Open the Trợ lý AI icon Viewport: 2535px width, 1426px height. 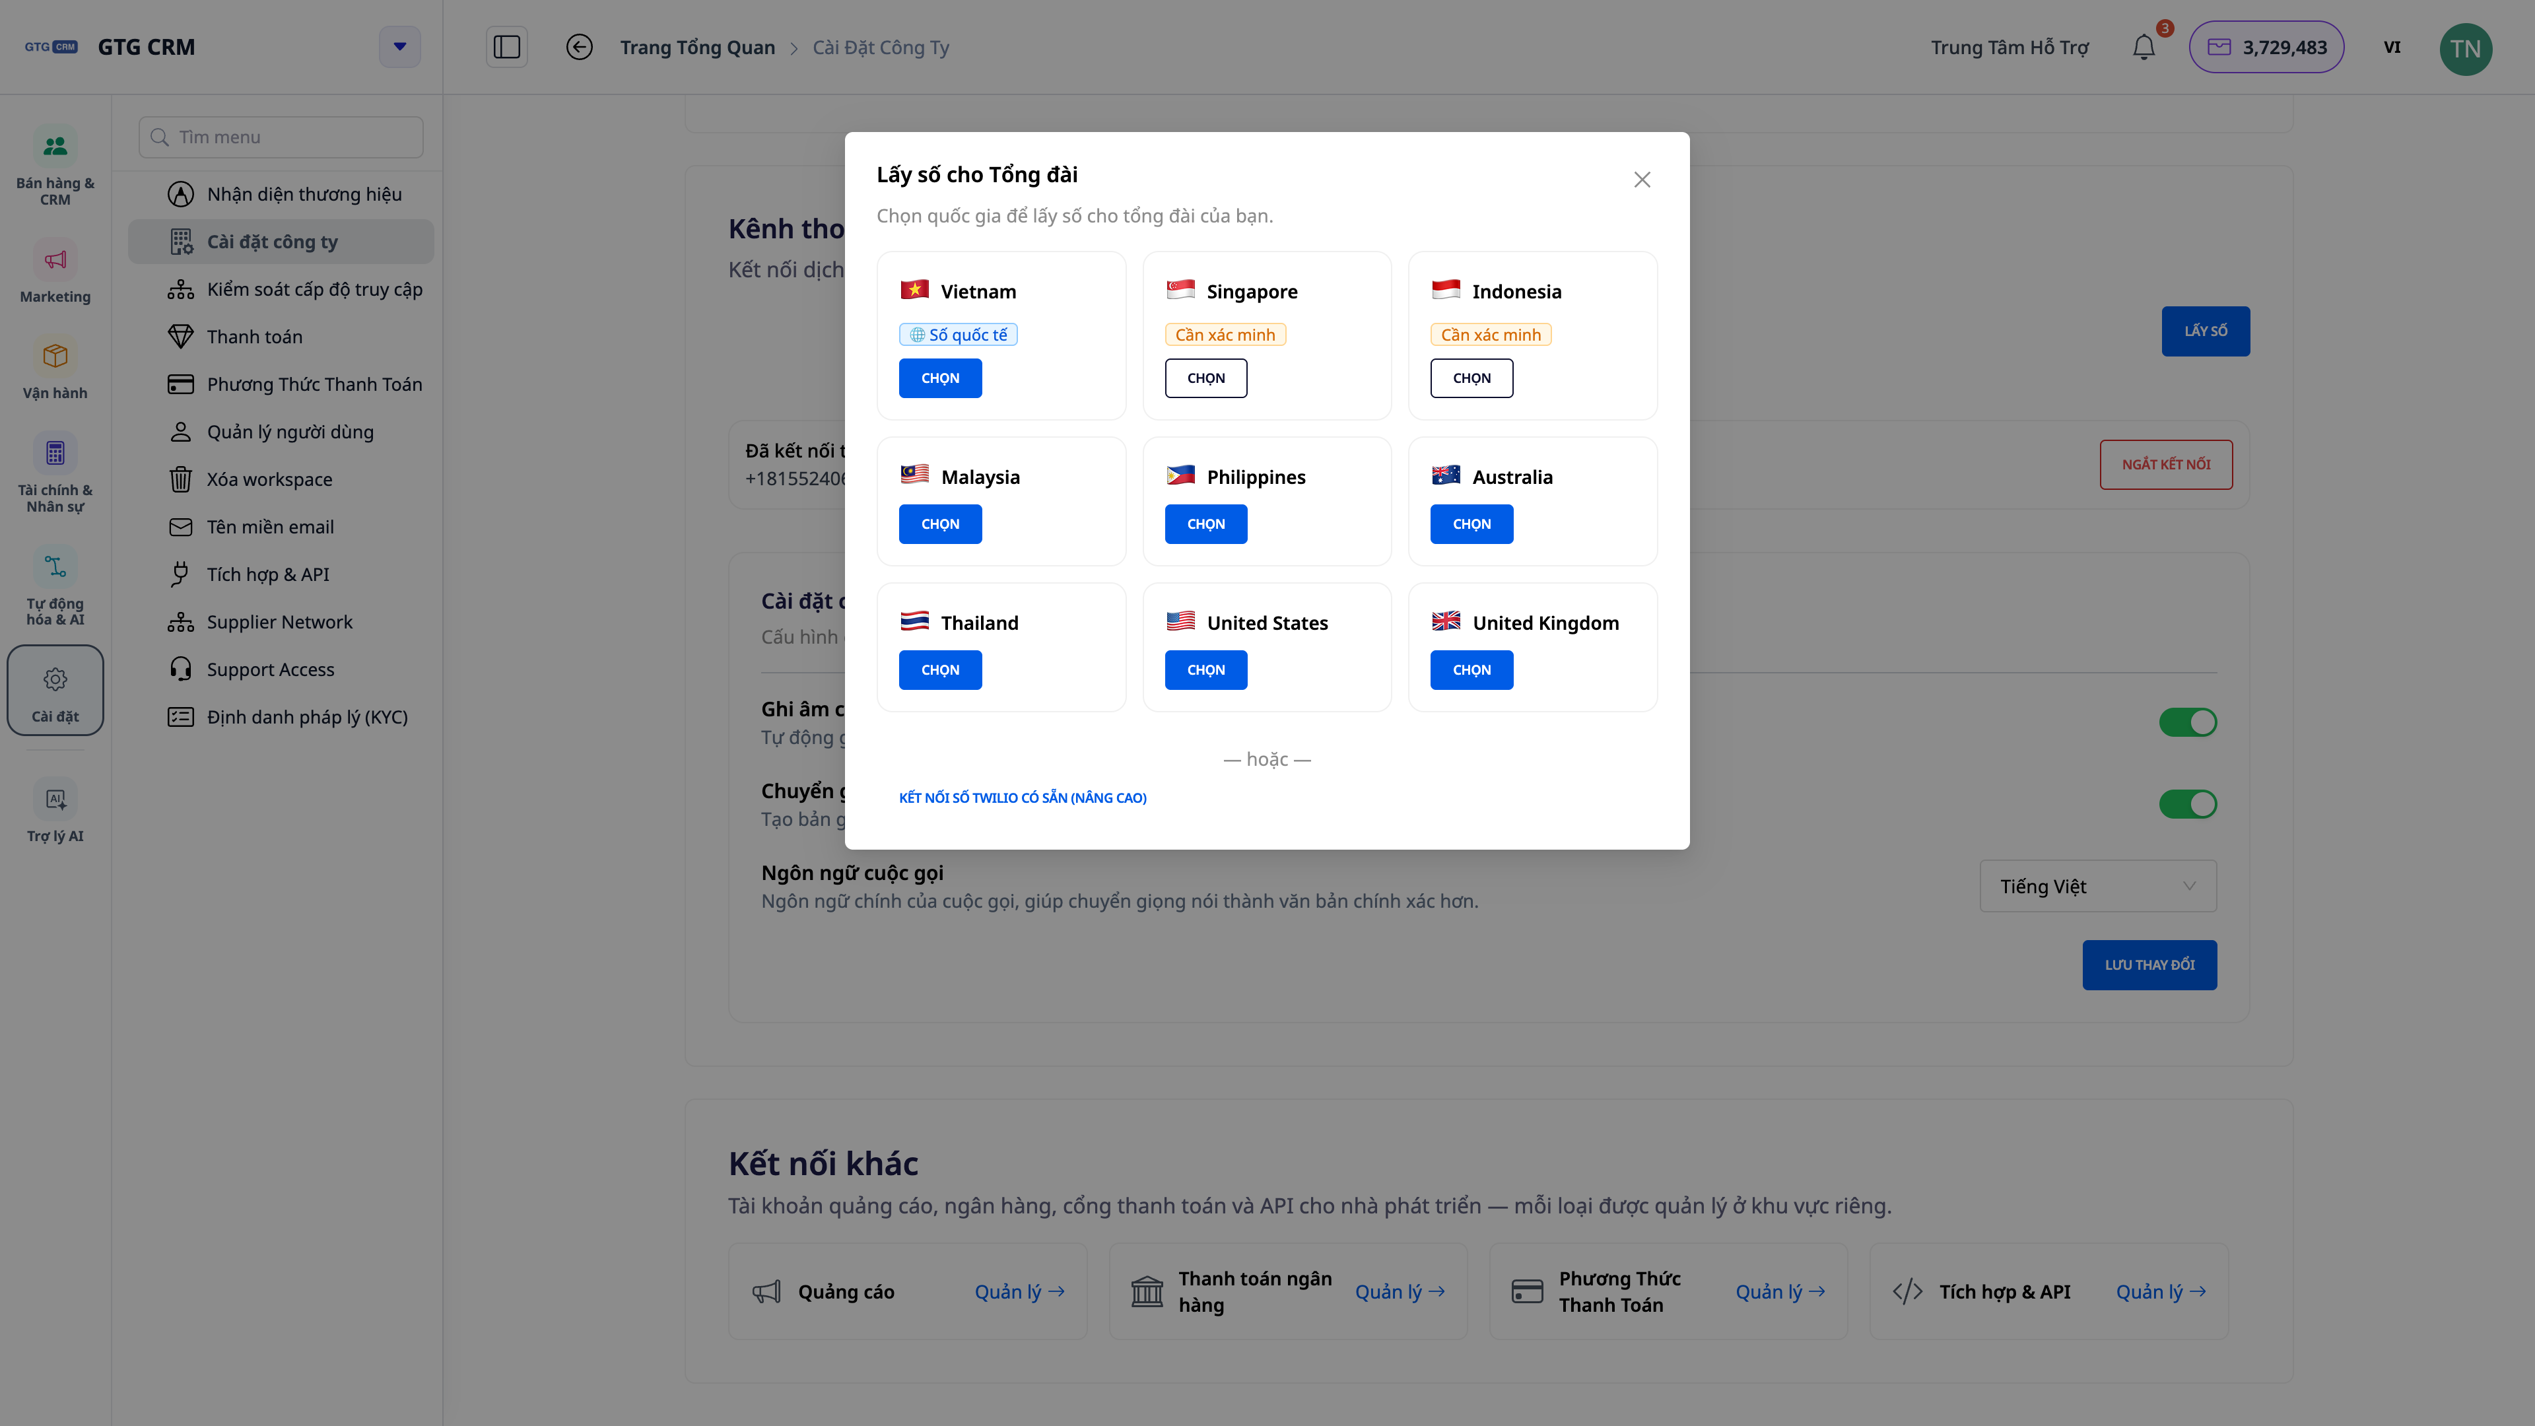[x=55, y=798]
